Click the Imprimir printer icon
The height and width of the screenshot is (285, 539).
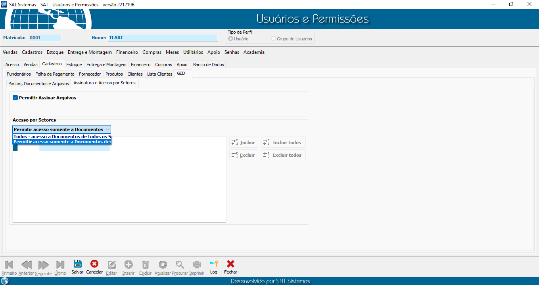tap(197, 265)
